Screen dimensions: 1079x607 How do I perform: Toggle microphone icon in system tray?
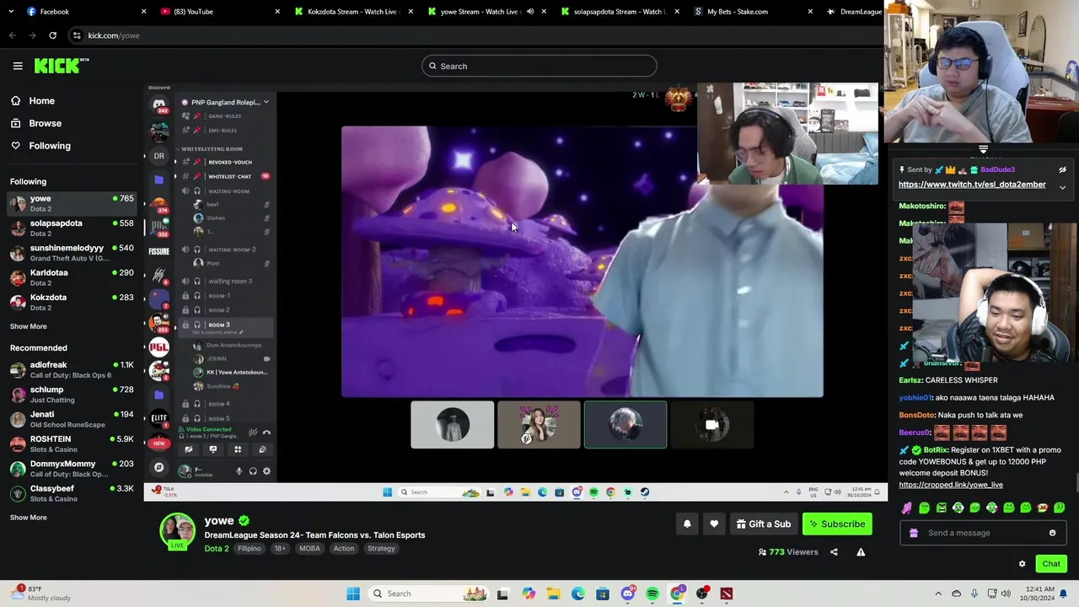click(974, 594)
